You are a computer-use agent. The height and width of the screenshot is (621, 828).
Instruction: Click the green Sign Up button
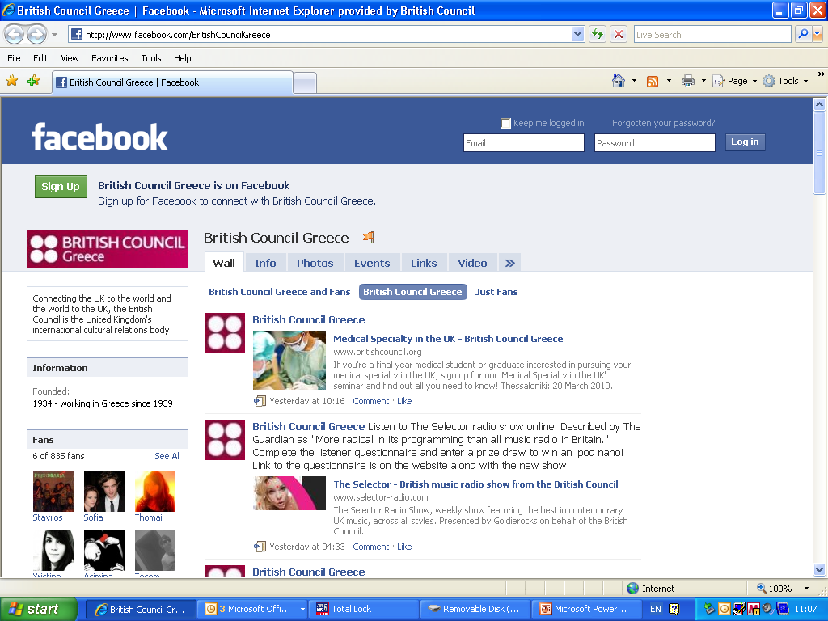pyautogui.click(x=61, y=187)
